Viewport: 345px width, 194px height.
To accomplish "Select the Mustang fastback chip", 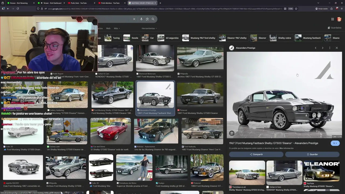I will coord(308,38).
